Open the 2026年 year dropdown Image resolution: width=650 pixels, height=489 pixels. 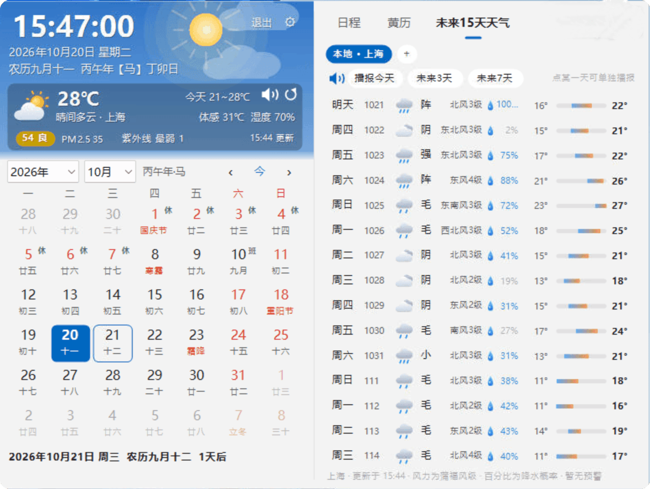43,172
